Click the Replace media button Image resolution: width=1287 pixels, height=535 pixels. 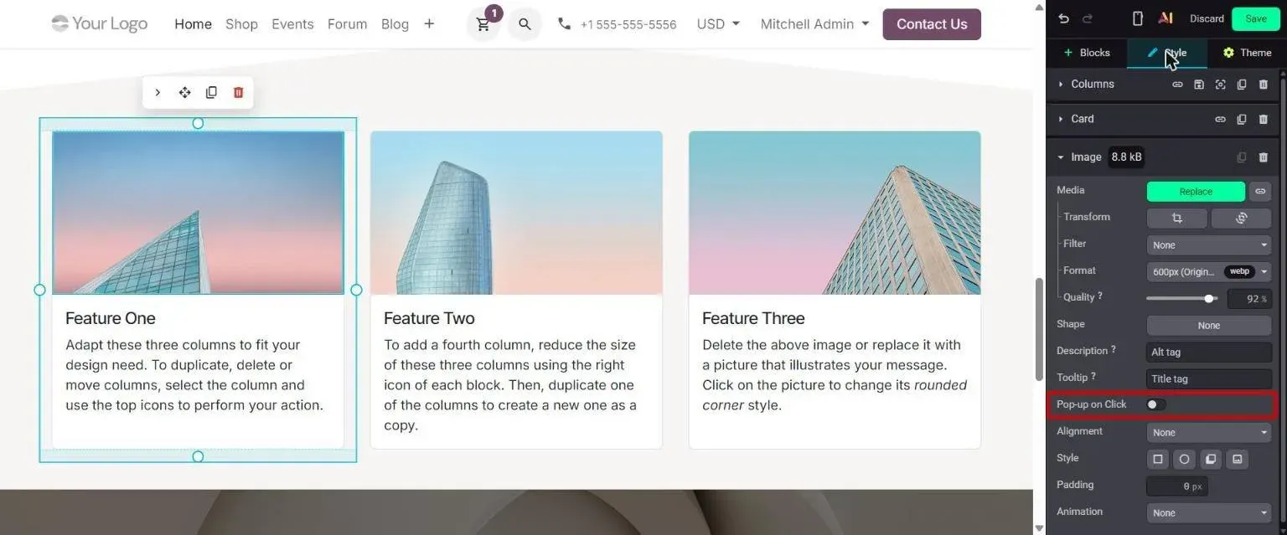(1196, 192)
